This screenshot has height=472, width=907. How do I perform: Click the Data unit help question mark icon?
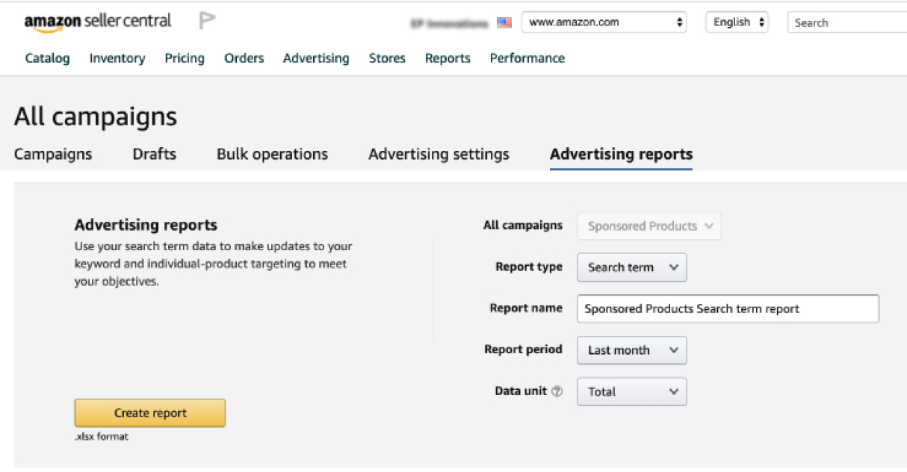(x=557, y=391)
